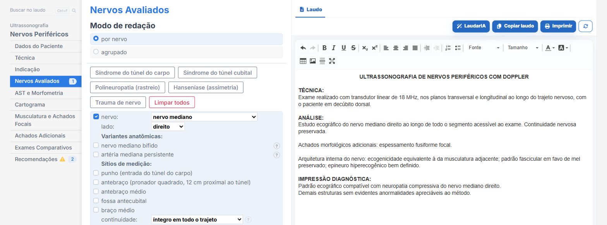The height and width of the screenshot is (225, 607).
Task: Check 'braço médio' measurement site
Action: pyautogui.click(x=96, y=210)
